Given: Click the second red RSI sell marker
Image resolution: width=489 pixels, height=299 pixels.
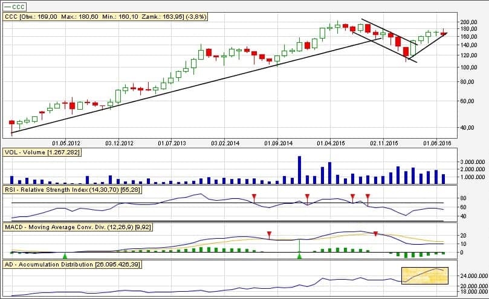Looking at the screenshot, I should (307, 197).
